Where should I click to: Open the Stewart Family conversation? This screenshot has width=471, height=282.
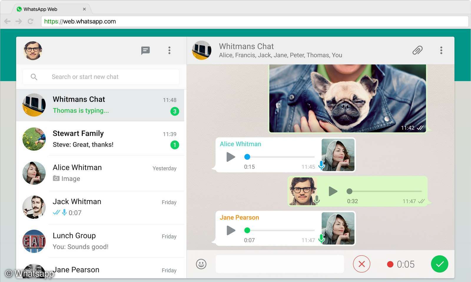point(100,139)
